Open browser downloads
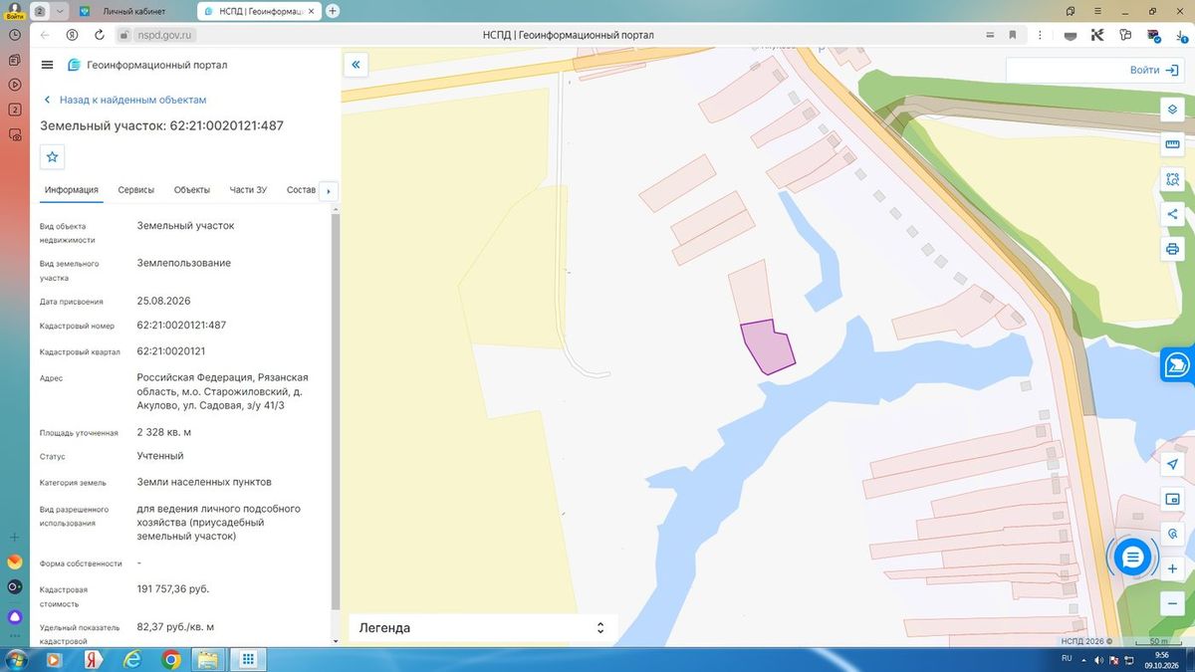The image size is (1195, 672). pos(1180,35)
